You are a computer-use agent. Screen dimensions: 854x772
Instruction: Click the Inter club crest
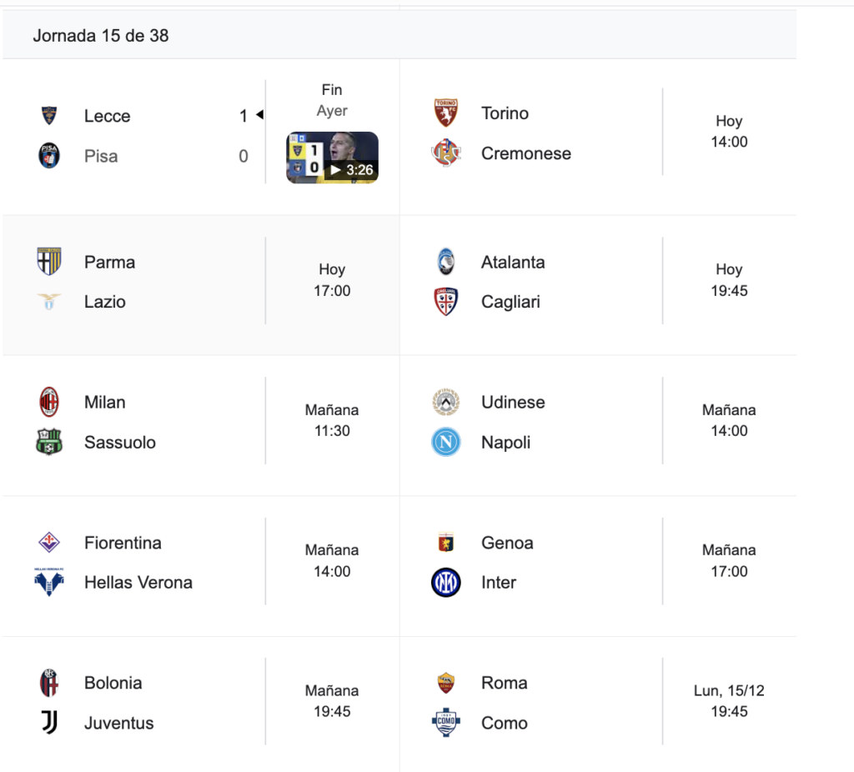(x=446, y=583)
